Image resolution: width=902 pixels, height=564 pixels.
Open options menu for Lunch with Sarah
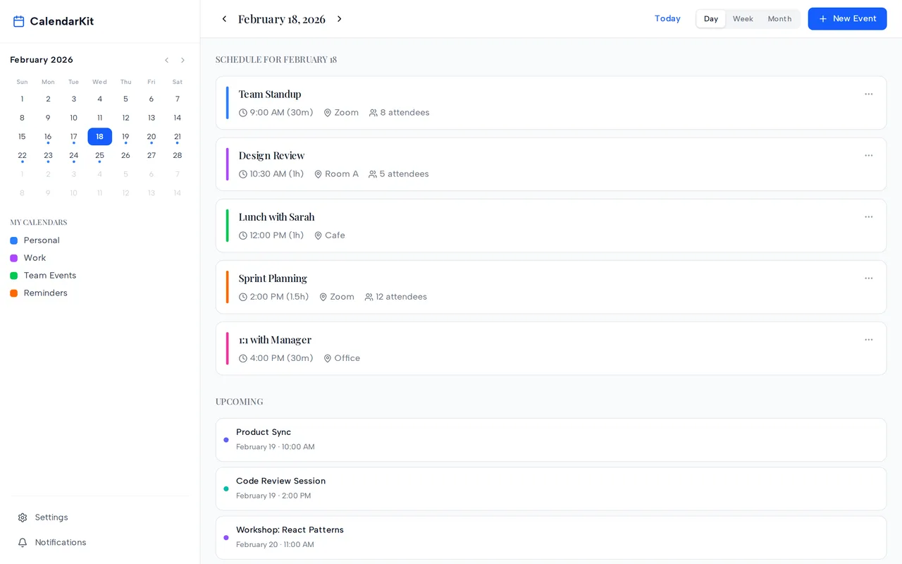[869, 216]
